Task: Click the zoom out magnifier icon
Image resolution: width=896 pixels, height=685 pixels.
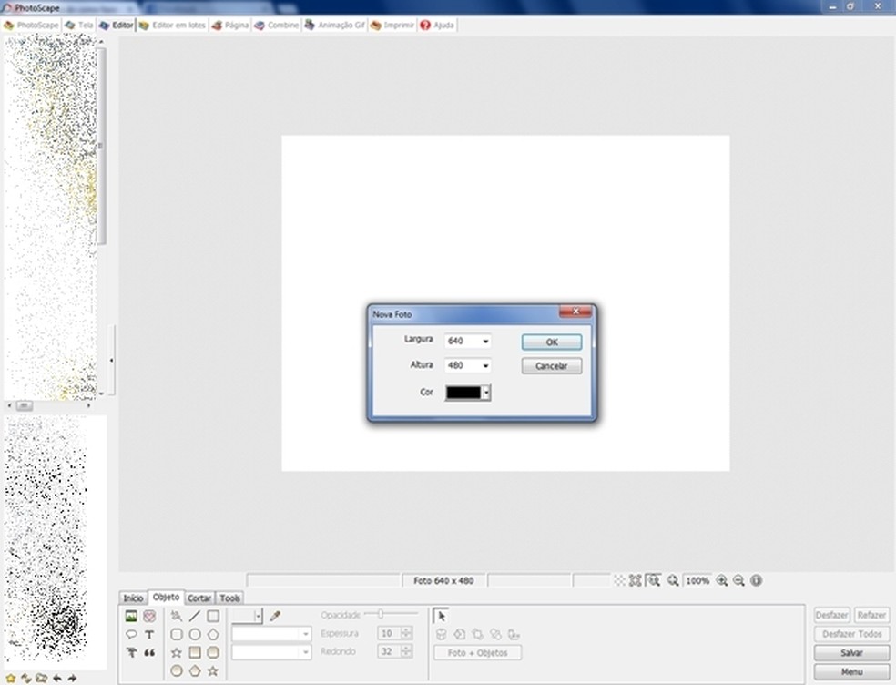Action: (738, 580)
